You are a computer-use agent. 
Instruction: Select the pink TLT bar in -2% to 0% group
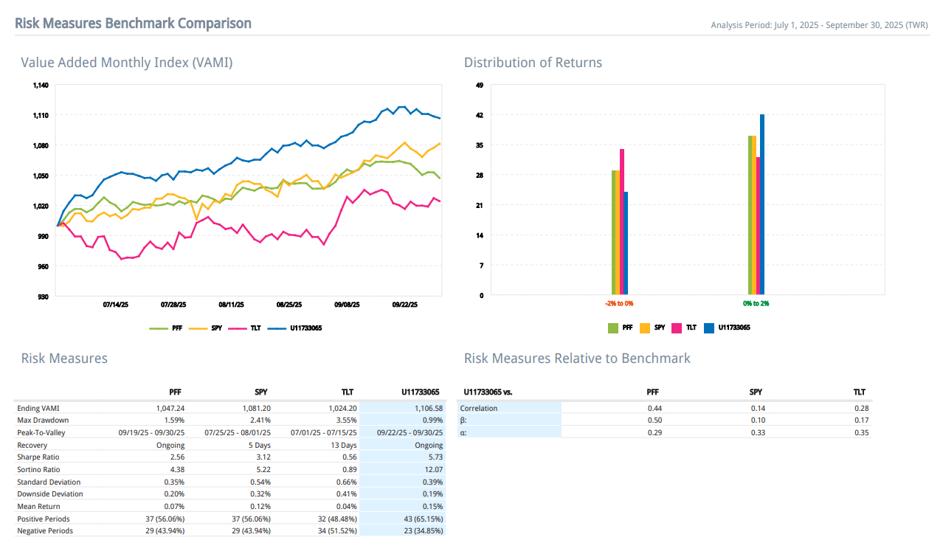point(622,222)
